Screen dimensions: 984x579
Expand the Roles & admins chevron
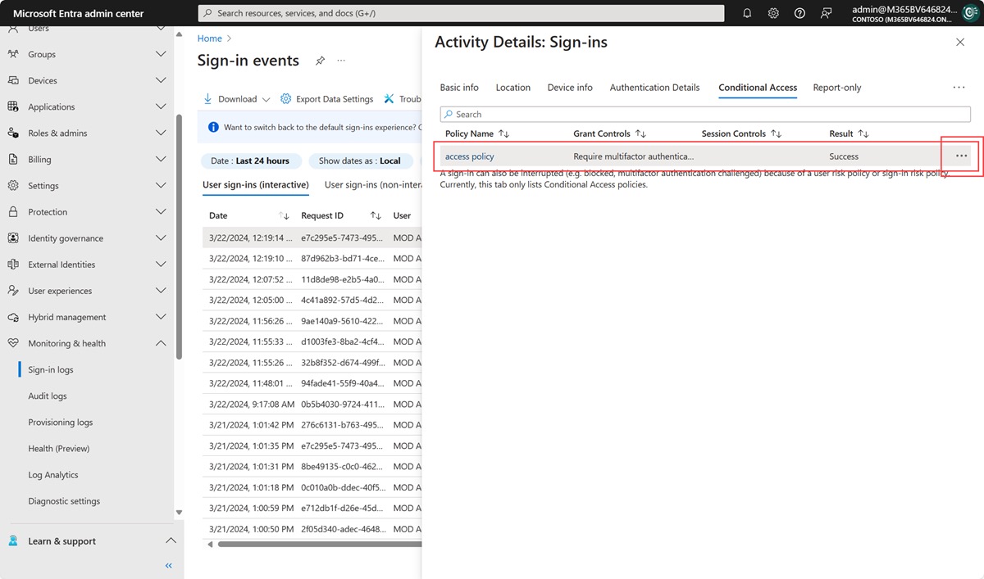pos(161,133)
